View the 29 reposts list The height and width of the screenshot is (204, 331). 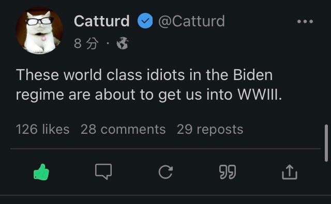coord(210,129)
